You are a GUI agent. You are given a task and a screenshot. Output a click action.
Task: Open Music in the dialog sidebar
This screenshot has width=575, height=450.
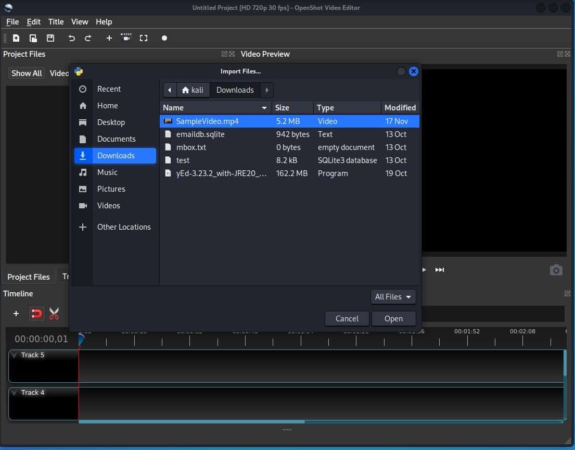click(x=115, y=172)
